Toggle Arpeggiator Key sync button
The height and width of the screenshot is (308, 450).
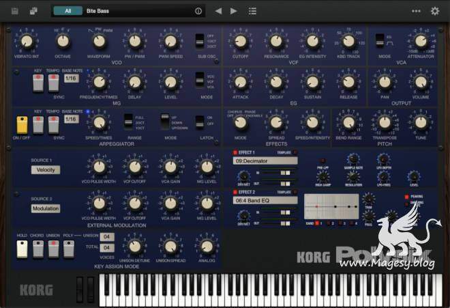pos(38,125)
